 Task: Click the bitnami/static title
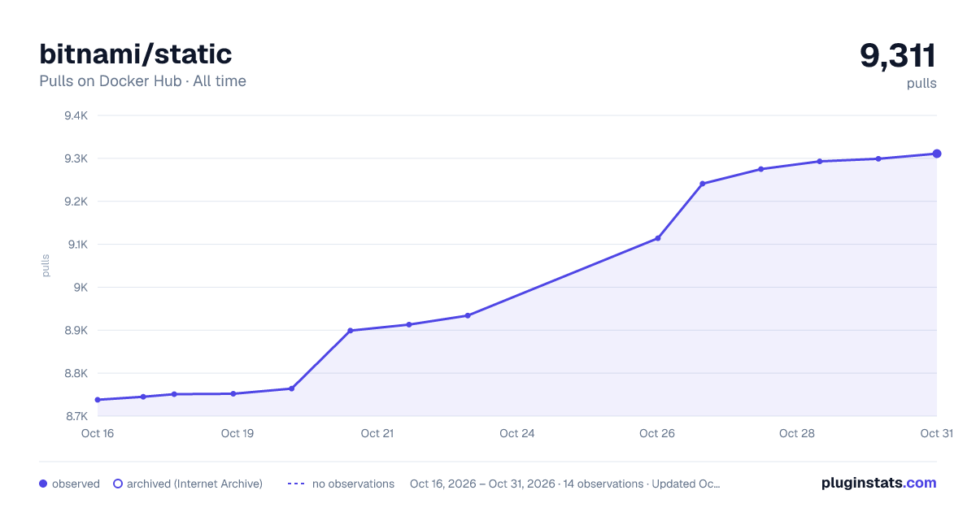pyautogui.click(x=136, y=54)
